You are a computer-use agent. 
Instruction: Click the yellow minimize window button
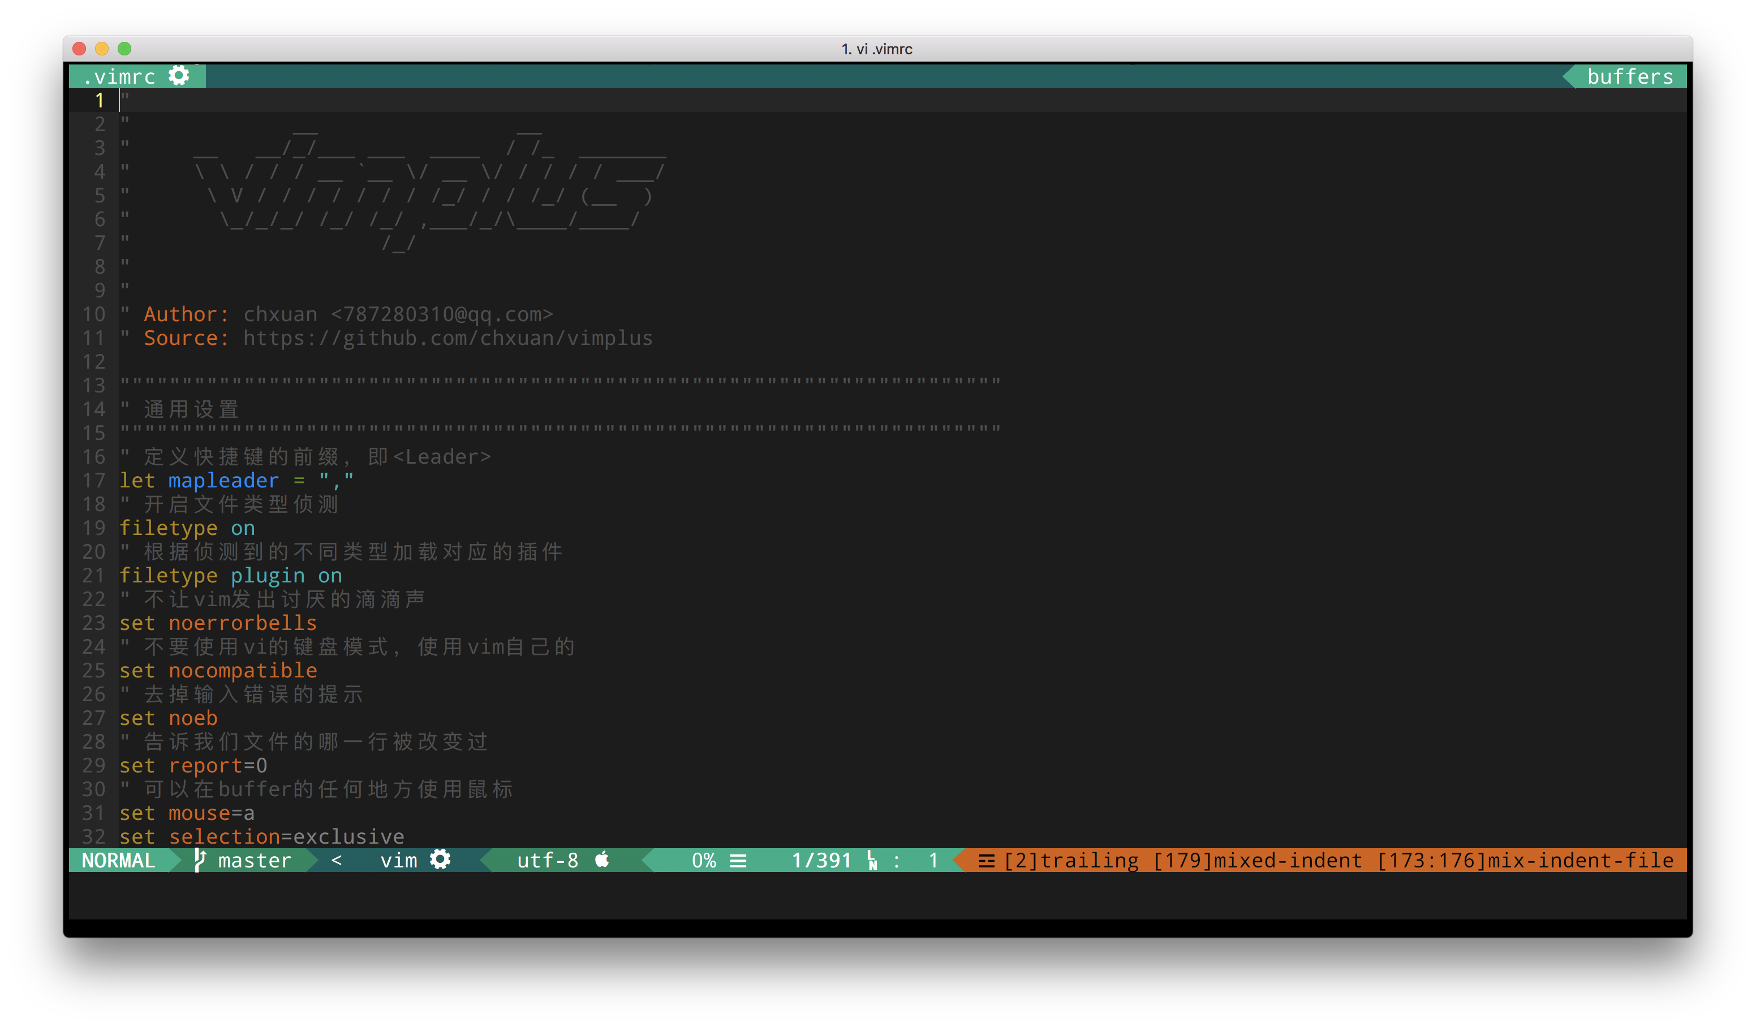[102, 49]
